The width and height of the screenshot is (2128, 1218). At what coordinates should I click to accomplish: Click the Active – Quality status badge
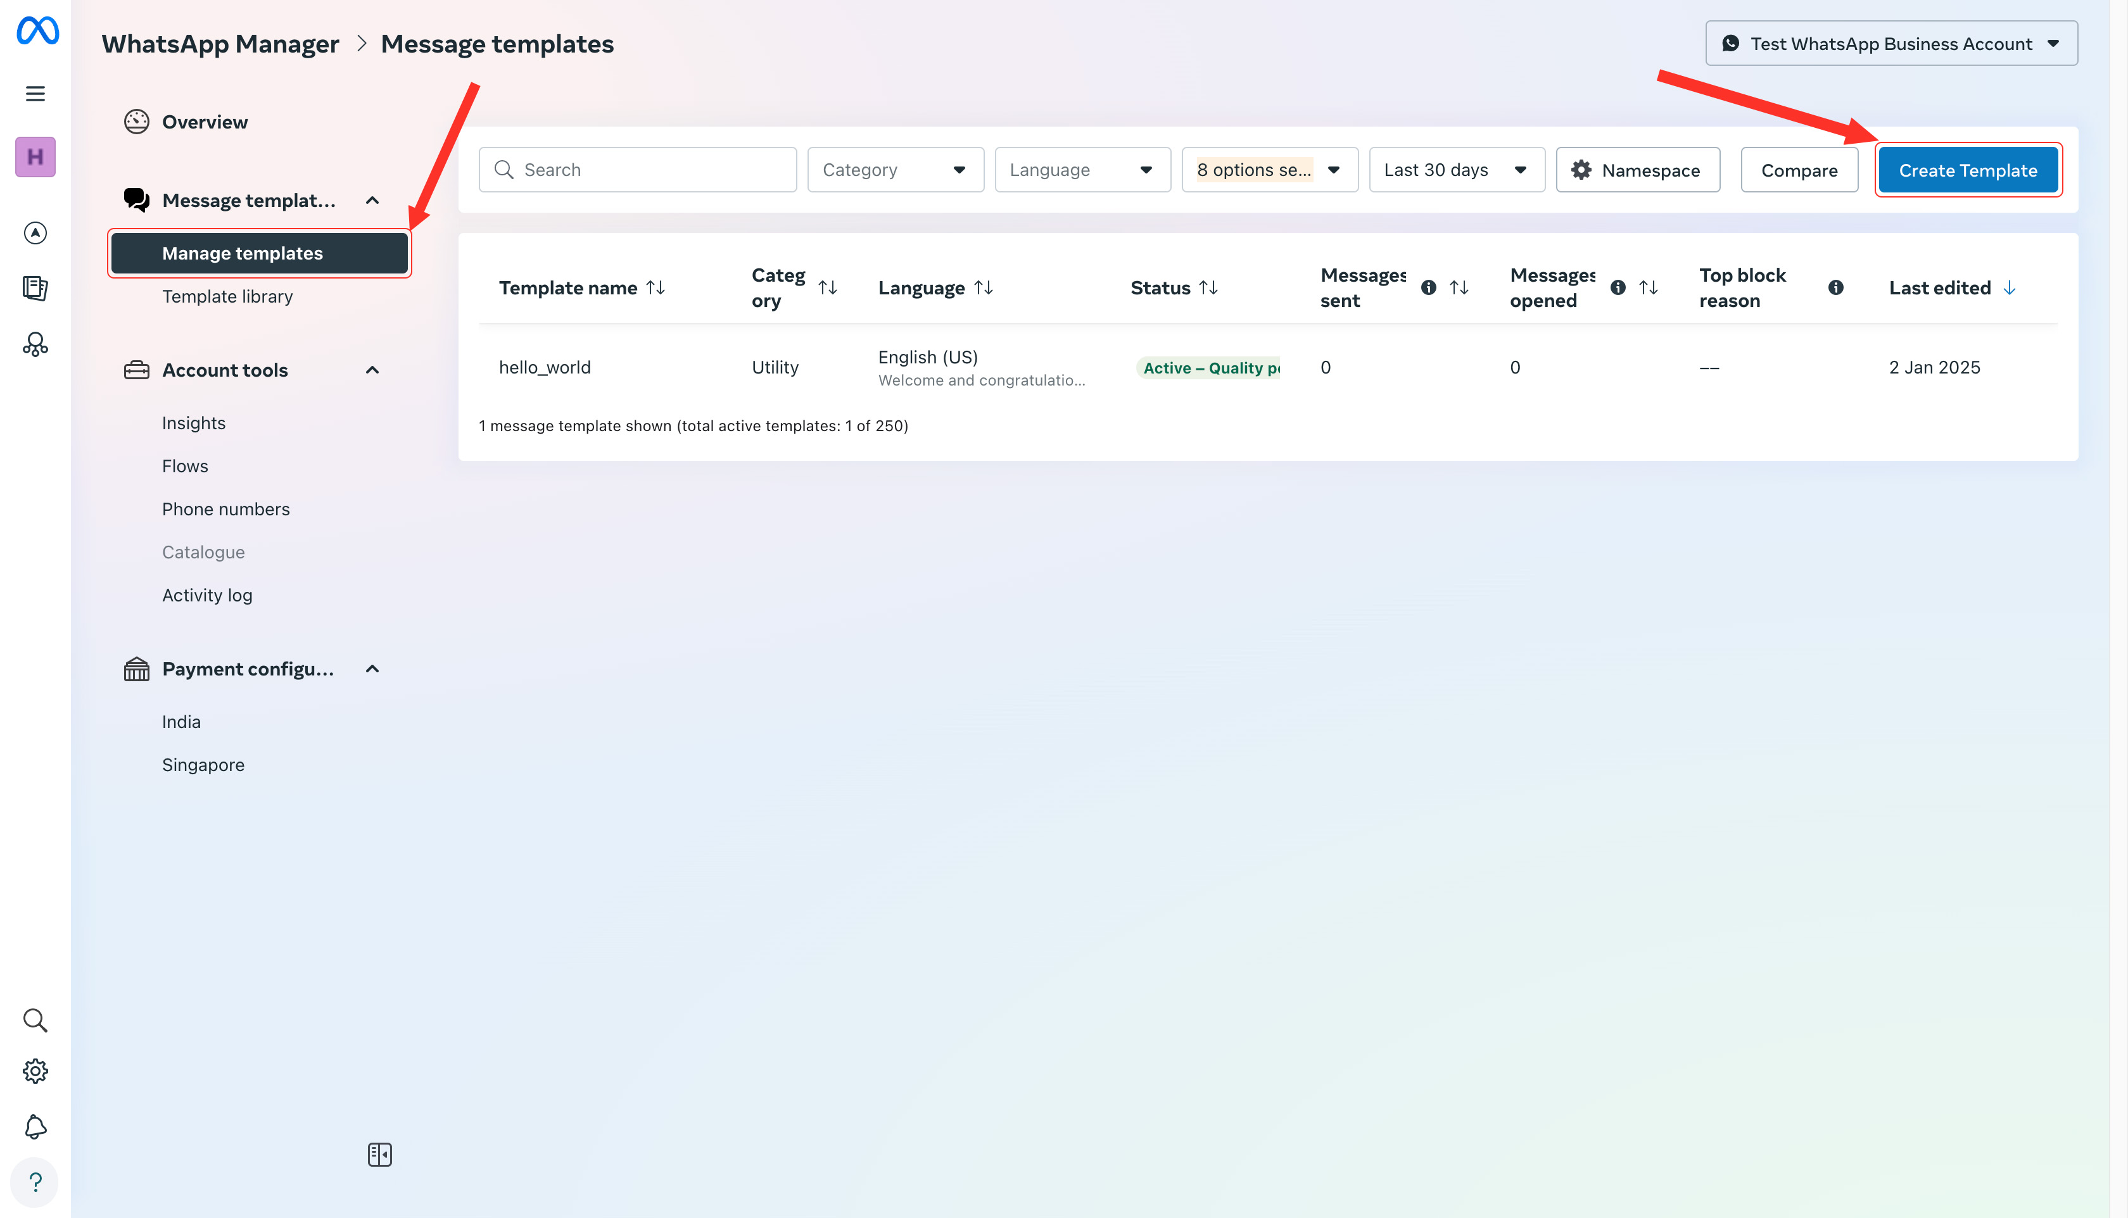pyautogui.click(x=1208, y=368)
